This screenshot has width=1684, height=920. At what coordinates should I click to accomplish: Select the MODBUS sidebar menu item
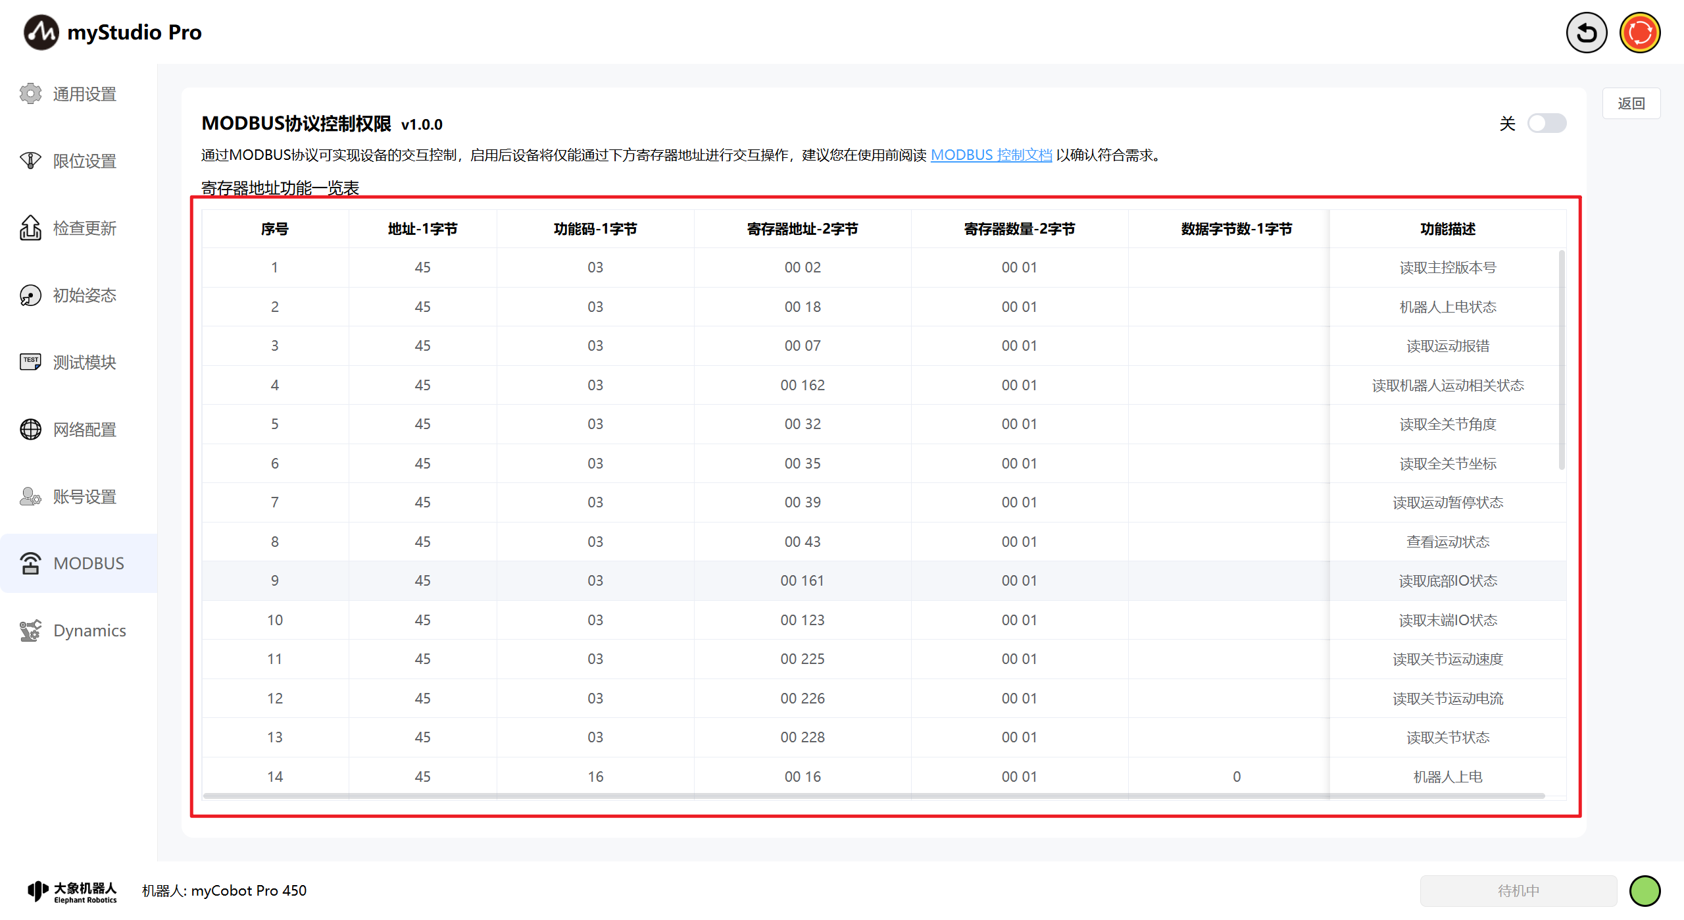[79, 563]
